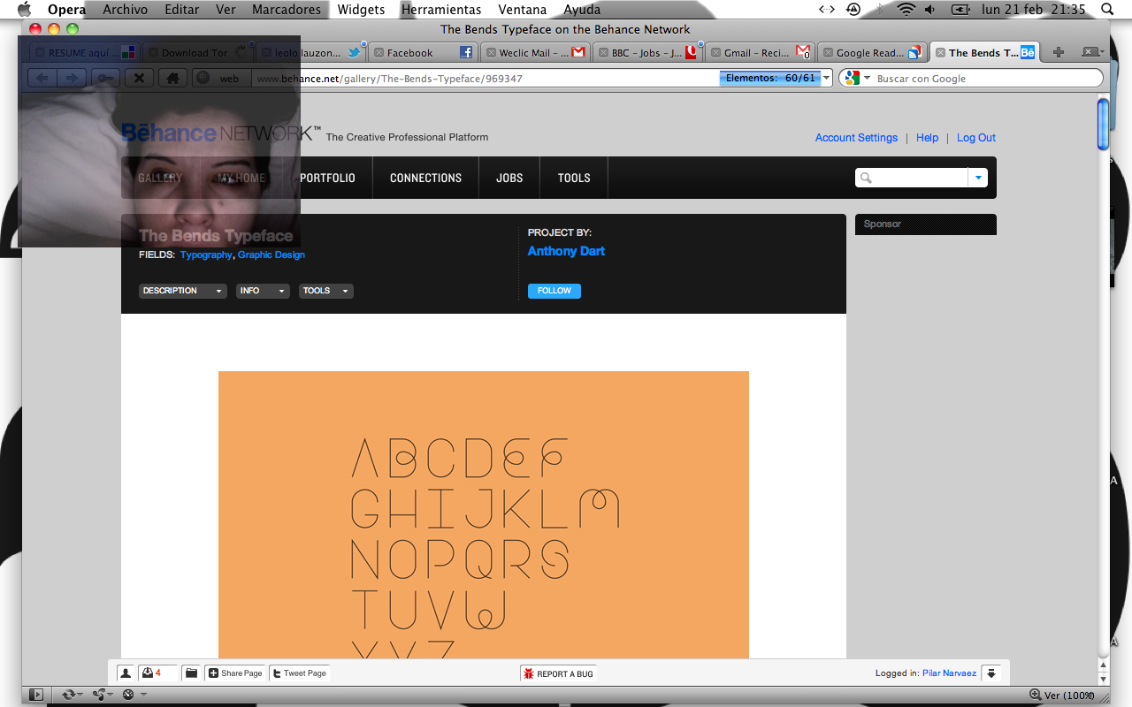
Task: Expand the INFO dropdown
Action: click(x=262, y=291)
